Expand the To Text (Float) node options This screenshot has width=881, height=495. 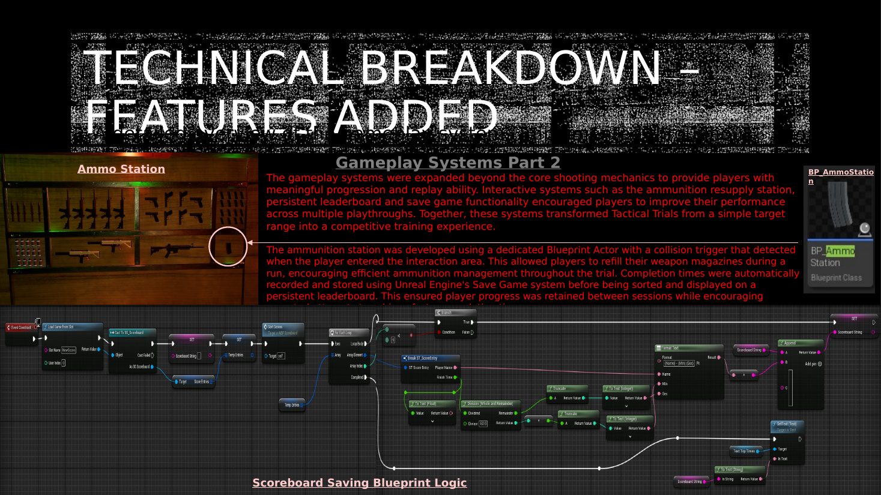[432, 421]
